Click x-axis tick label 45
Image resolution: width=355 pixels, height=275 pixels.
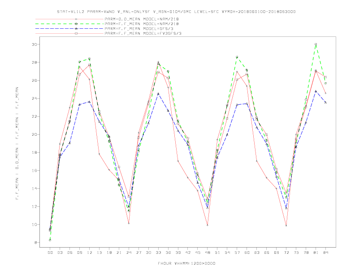point(198,253)
